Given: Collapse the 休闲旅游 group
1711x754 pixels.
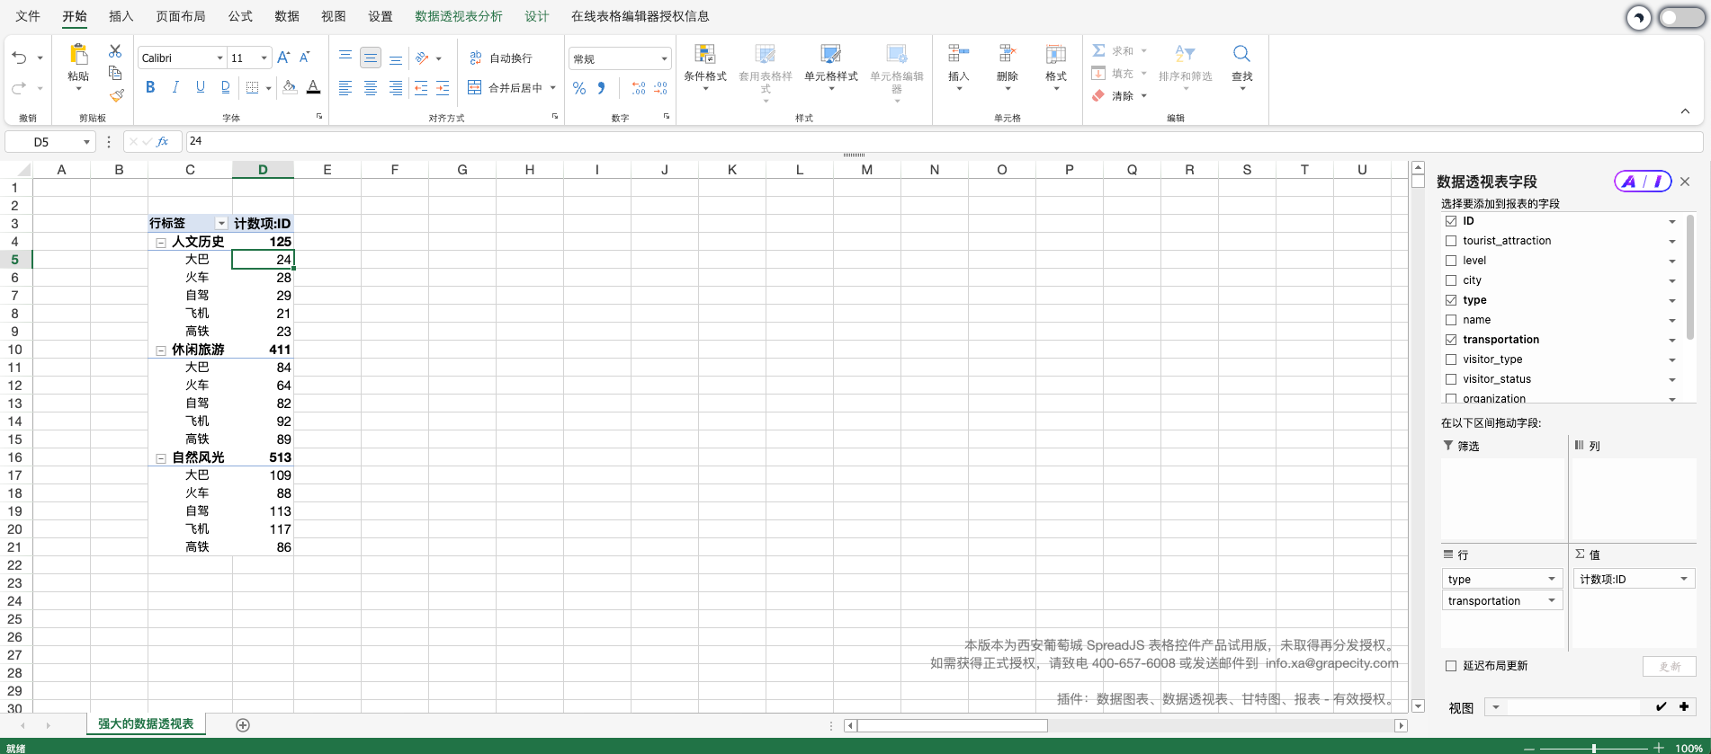Looking at the screenshot, I should (x=161, y=350).
